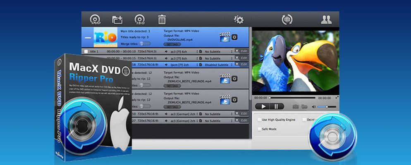Image resolution: width=411 pixels, height=165 pixels.
Task: Click the preview seek bar
Action: pos(292,98)
